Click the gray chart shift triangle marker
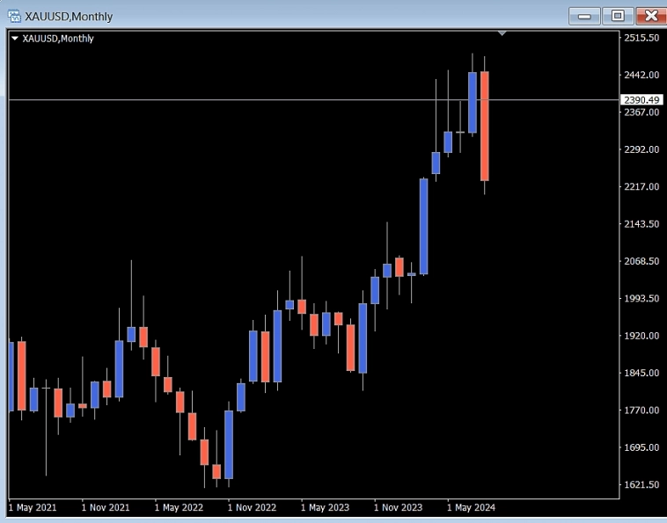This screenshot has height=523, width=667. point(502,33)
